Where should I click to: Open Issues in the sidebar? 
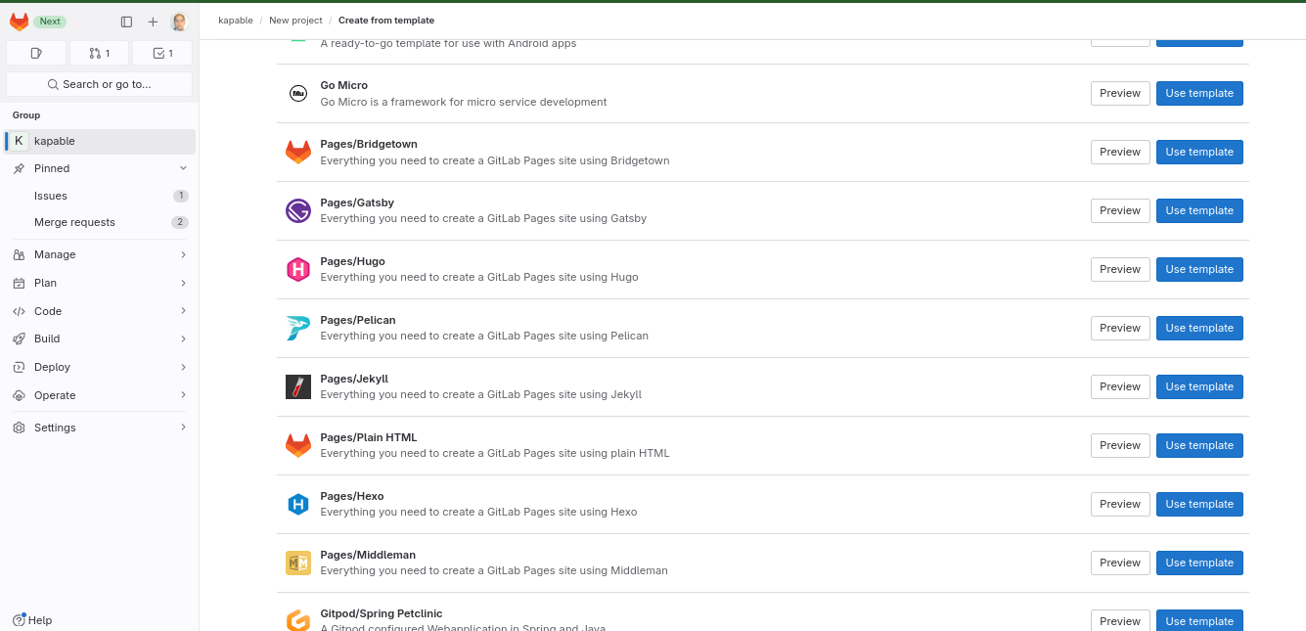point(51,196)
